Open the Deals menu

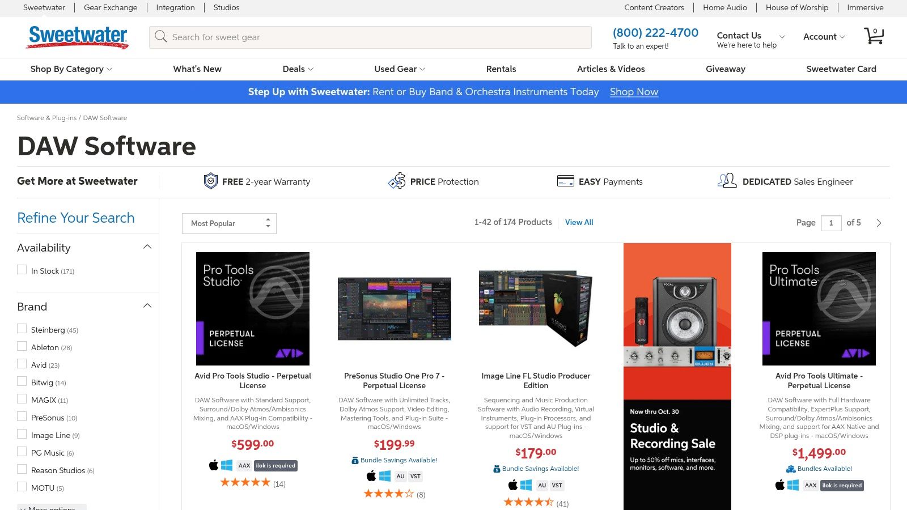tap(298, 69)
